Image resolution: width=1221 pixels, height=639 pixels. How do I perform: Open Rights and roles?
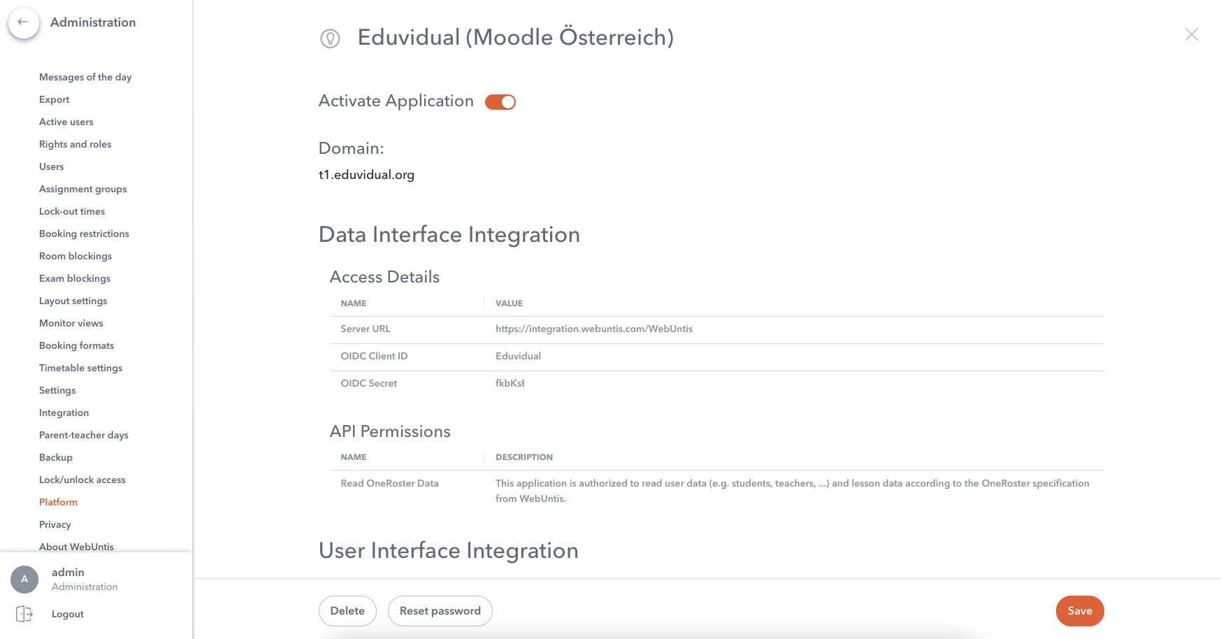[75, 144]
